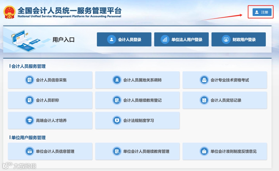Click the clipboard icon for 会计人员奖惩记录
This screenshot has width=279, height=171.
coord(204,100)
